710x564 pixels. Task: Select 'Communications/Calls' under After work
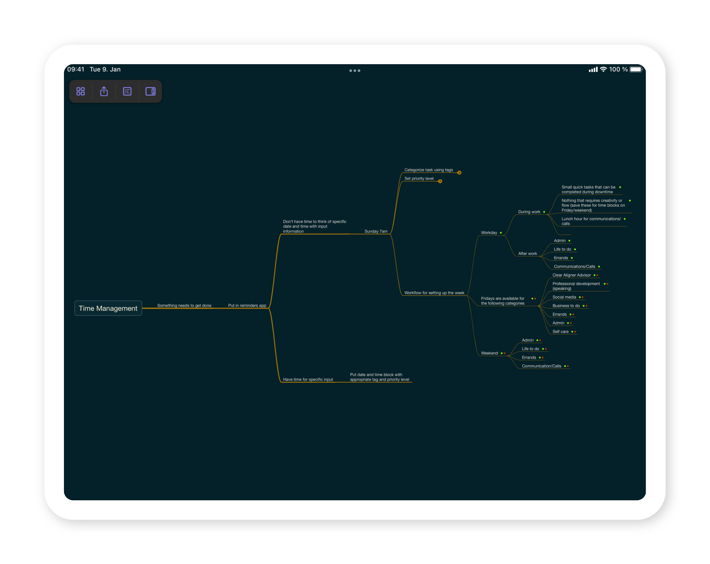point(574,266)
